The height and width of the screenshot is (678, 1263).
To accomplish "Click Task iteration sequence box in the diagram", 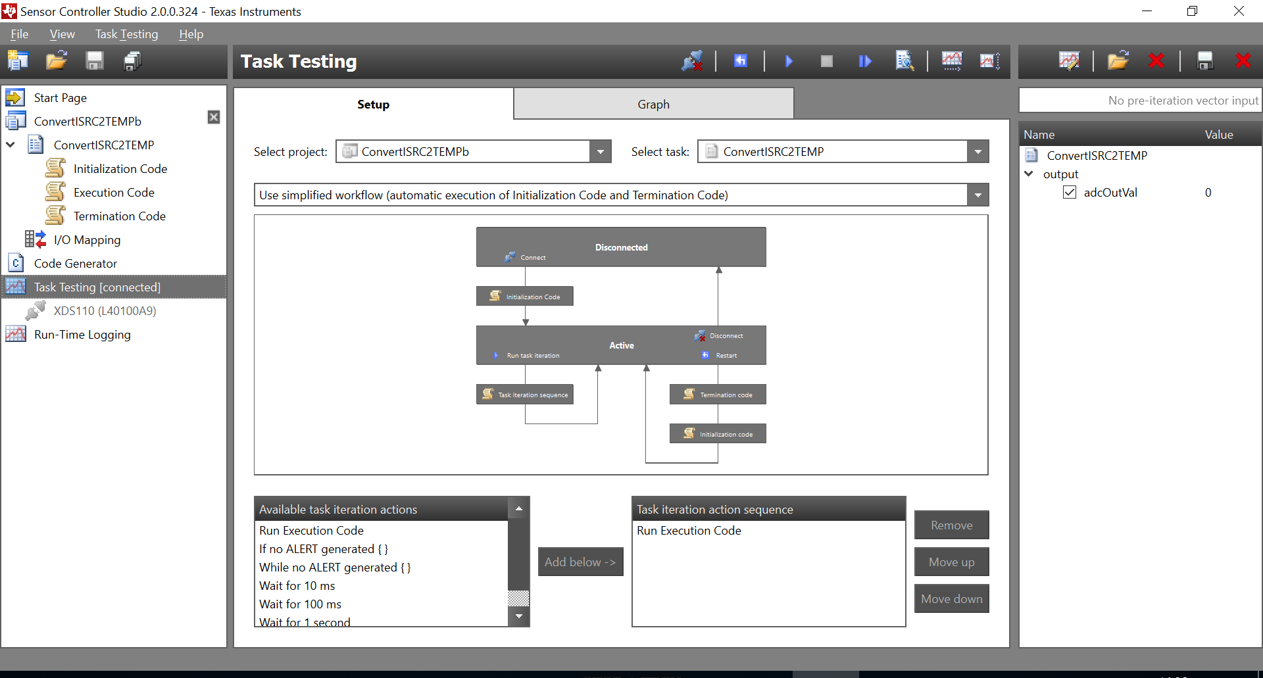I will (x=525, y=395).
